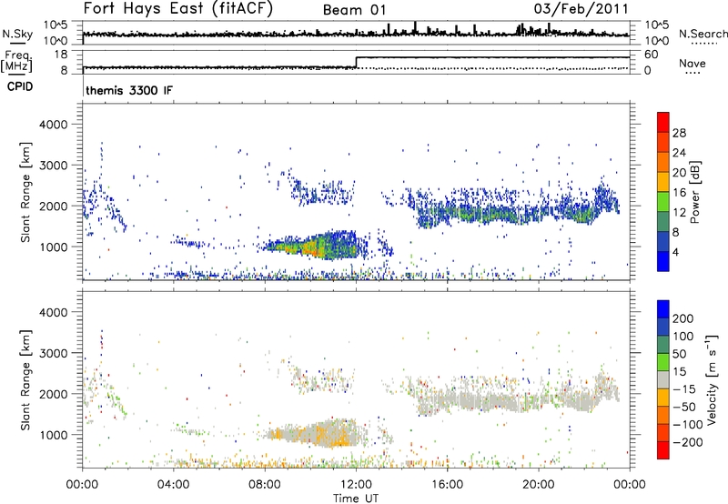Viewport: 728px width, 504px height.
Task: Click the gray segment of velocity colorbar
Action: tap(663, 379)
